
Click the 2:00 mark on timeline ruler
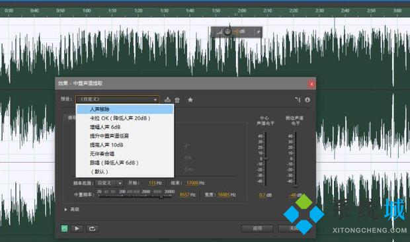(x=242, y=11)
